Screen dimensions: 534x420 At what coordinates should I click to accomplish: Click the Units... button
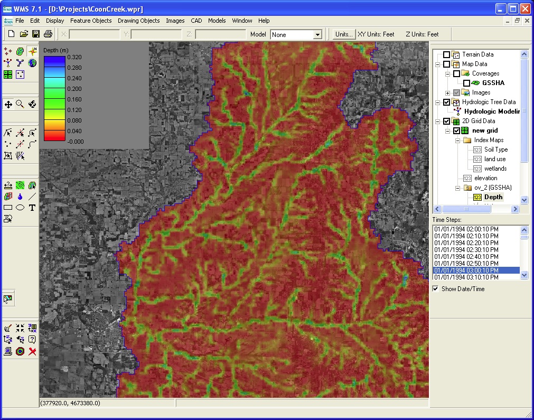point(343,34)
